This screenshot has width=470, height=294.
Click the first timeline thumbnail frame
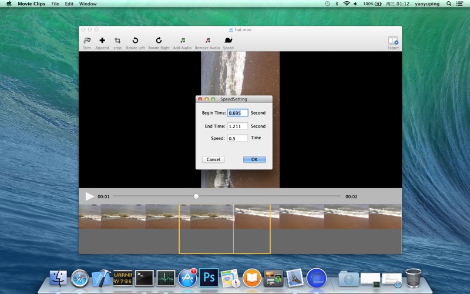click(90, 216)
